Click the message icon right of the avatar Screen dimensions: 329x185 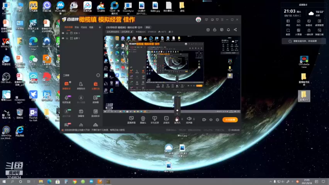click(x=206, y=19)
